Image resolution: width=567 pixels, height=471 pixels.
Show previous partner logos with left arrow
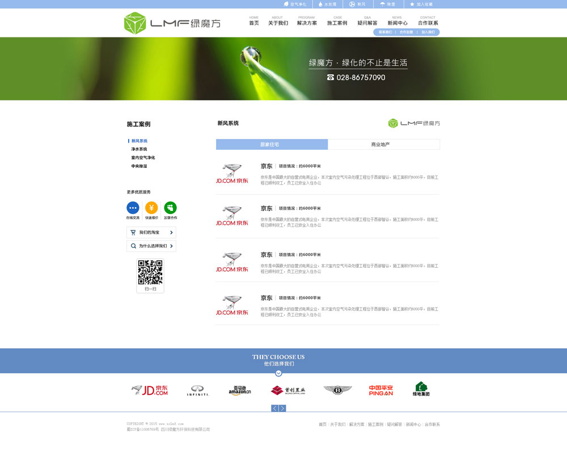point(275,409)
